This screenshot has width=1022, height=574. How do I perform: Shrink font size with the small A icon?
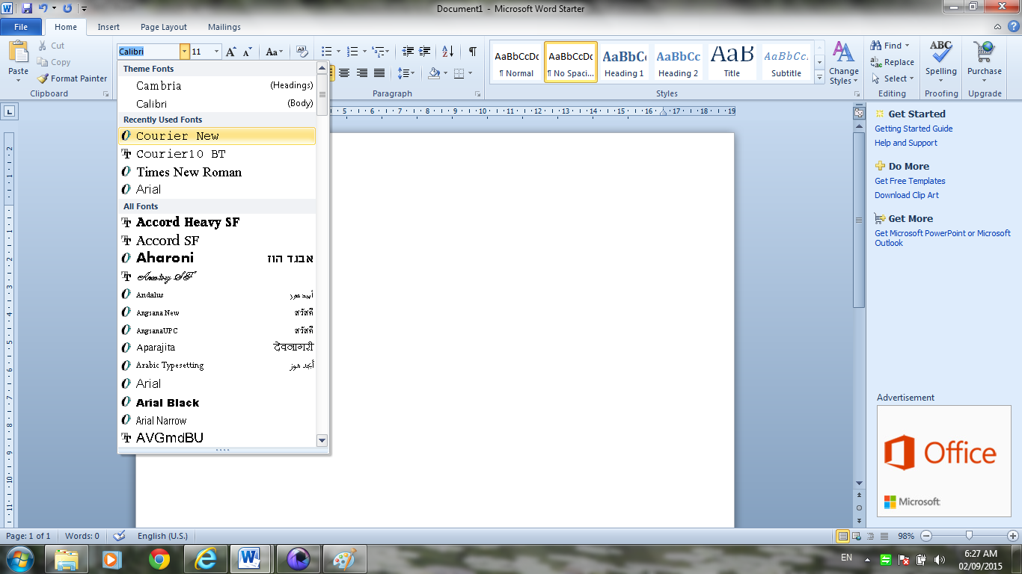point(248,52)
